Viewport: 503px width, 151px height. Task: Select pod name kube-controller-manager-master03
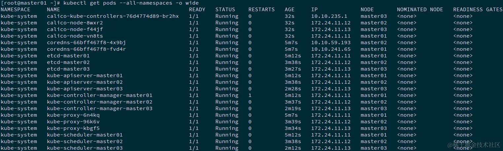point(100,108)
